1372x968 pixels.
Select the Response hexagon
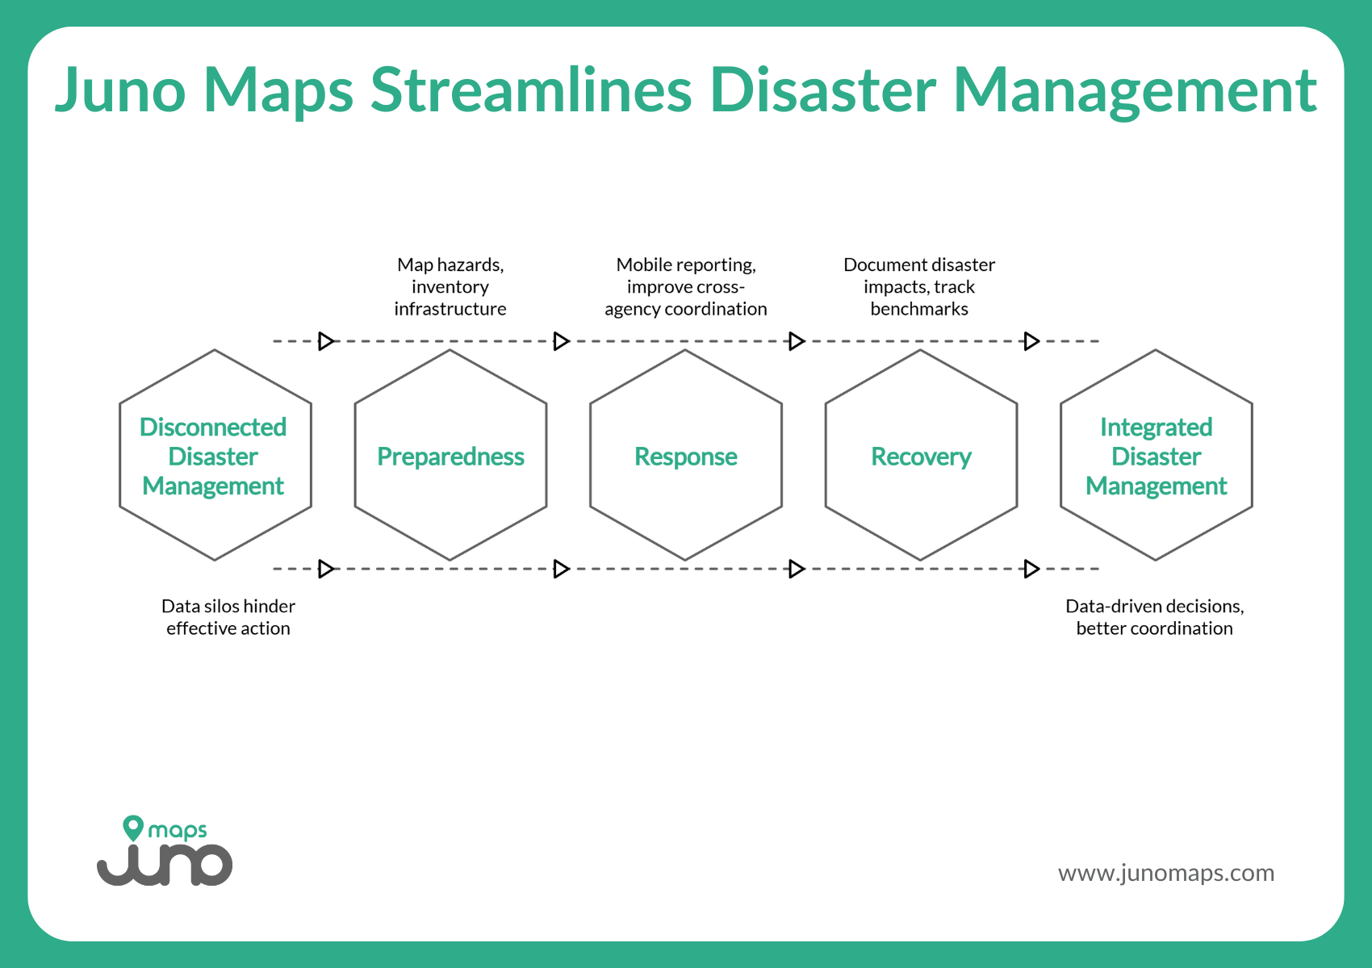686,455
